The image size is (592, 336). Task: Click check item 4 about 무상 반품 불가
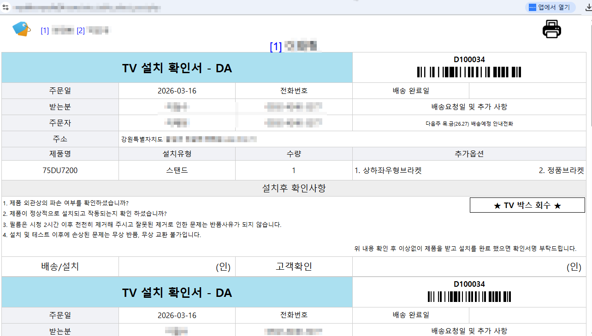tap(101, 235)
